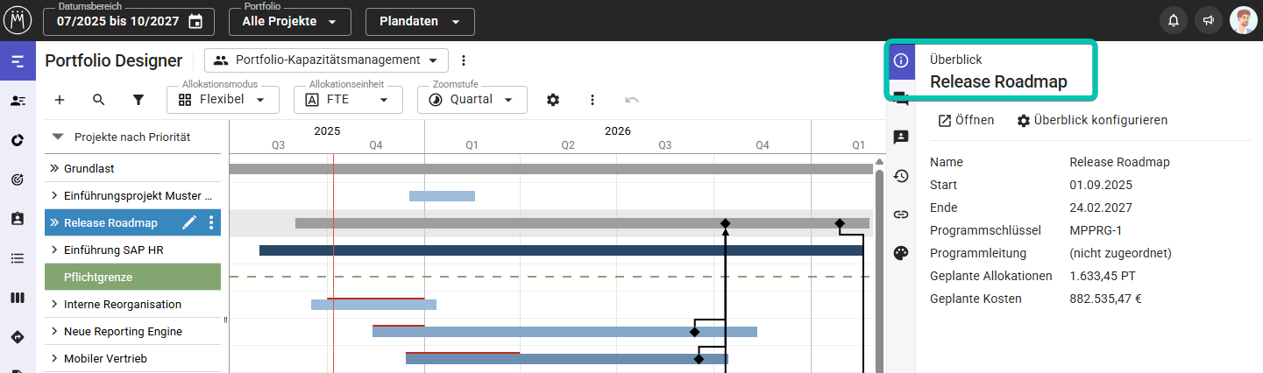The height and width of the screenshot is (373, 1263).
Task: Open the Allokationsmodus Flexibel dropdown
Action: 223,100
